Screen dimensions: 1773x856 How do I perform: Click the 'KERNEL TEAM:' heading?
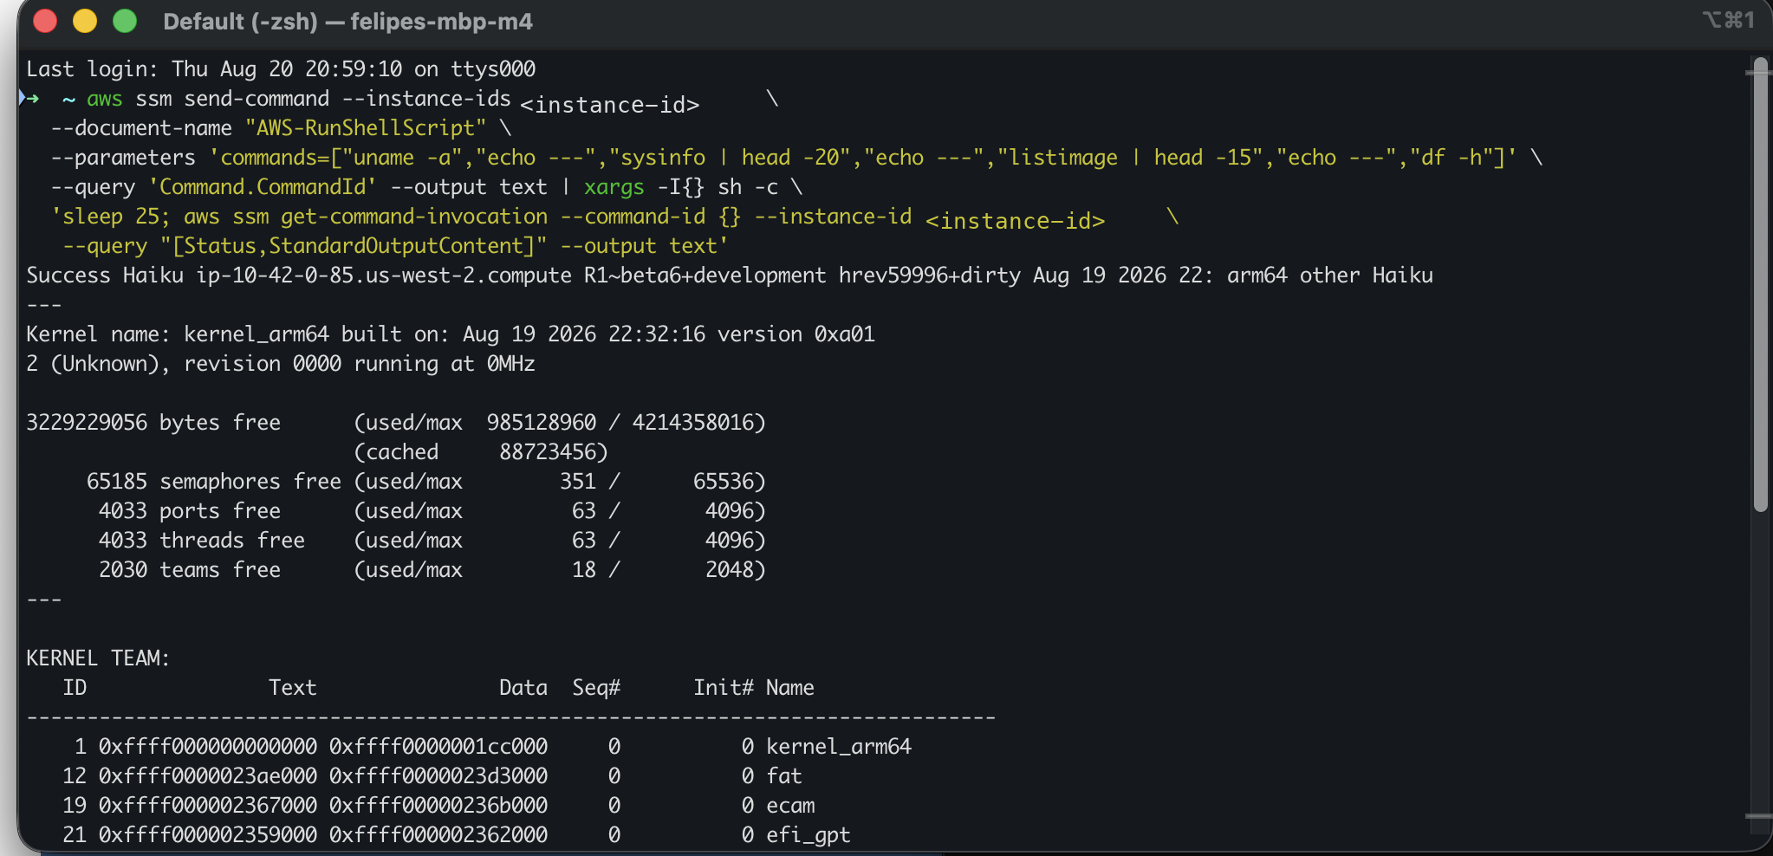(98, 658)
